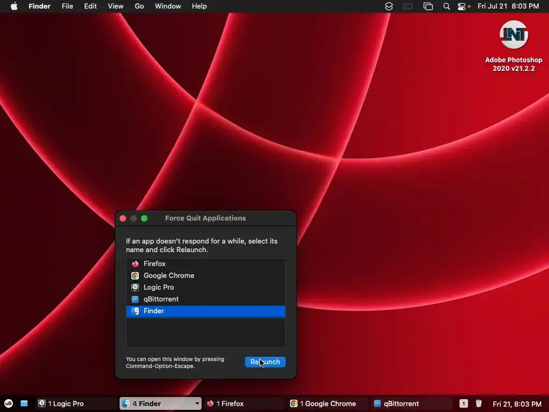The width and height of the screenshot is (549, 412).
Task: Click the number 1 badge in taskbar
Action: click(x=464, y=403)
